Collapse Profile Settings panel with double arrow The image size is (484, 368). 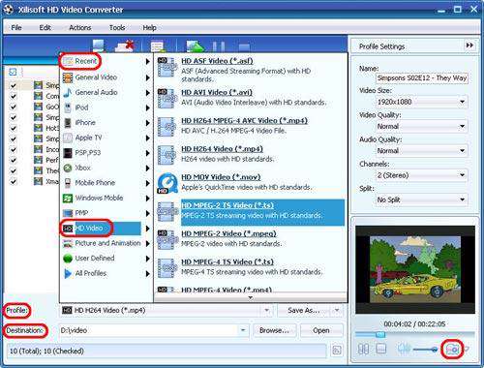[x=469, y=46]
